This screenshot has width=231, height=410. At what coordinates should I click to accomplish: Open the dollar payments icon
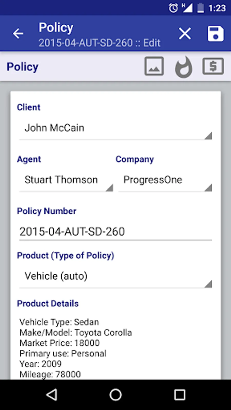coord(213,66)
